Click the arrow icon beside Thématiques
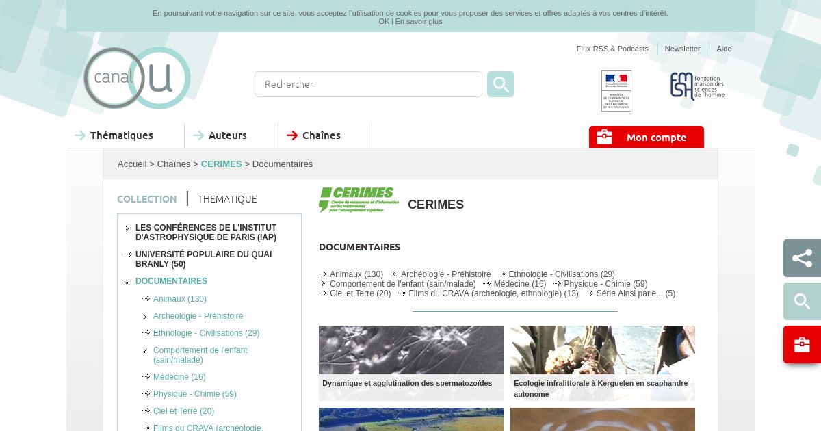The width and height of the screenshot is (821, 431). click(x=80, y=135)
